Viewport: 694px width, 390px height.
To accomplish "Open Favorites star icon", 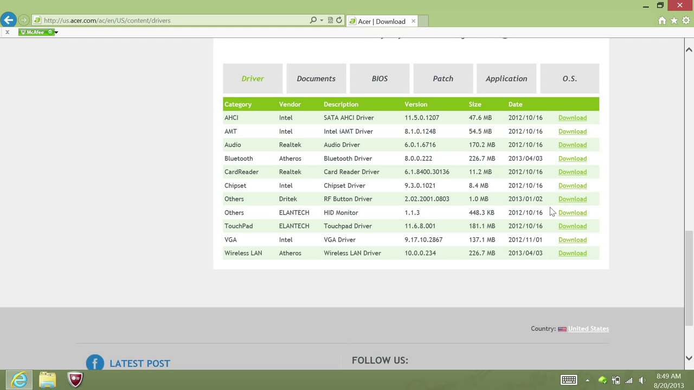I will tap(674, 21).
